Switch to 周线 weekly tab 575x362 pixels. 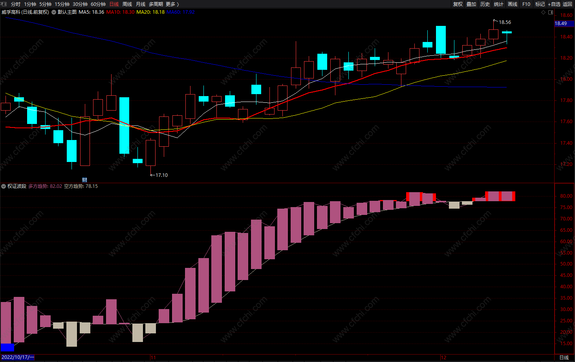pos(127,4)
